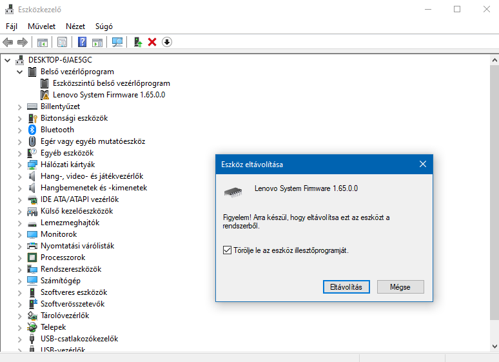The height and width of the screenshot is (362, 499).
Task: Click the Bluetooth category icon
Action: (32, 130)
